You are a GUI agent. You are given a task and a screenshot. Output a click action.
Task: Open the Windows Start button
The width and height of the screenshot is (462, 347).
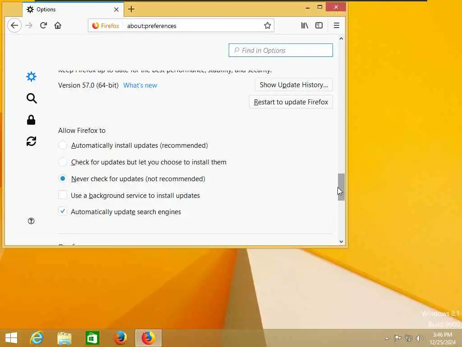(x=11, y=338)
